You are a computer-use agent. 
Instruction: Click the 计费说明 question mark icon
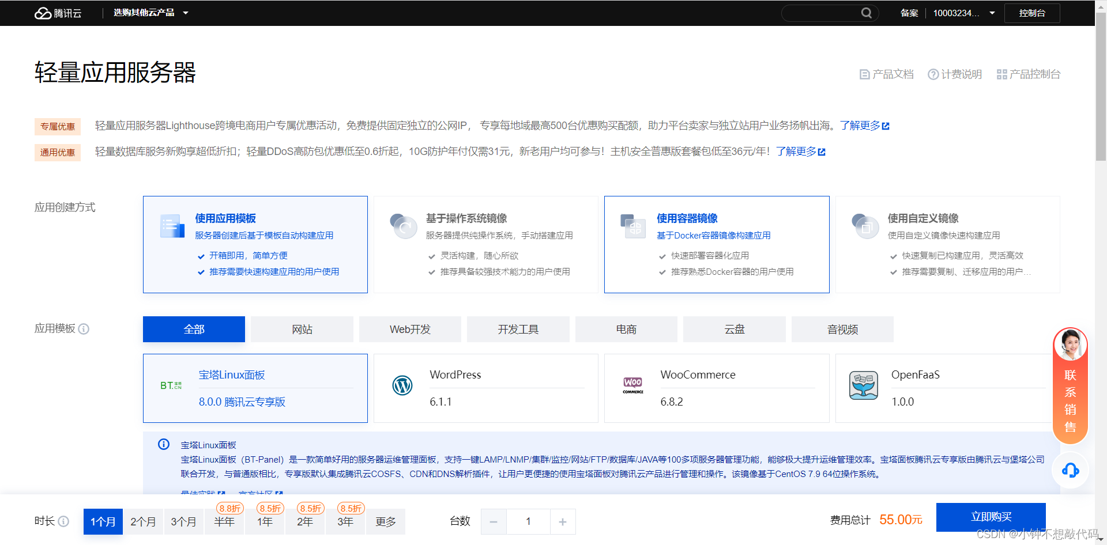[x=933, y=74]
